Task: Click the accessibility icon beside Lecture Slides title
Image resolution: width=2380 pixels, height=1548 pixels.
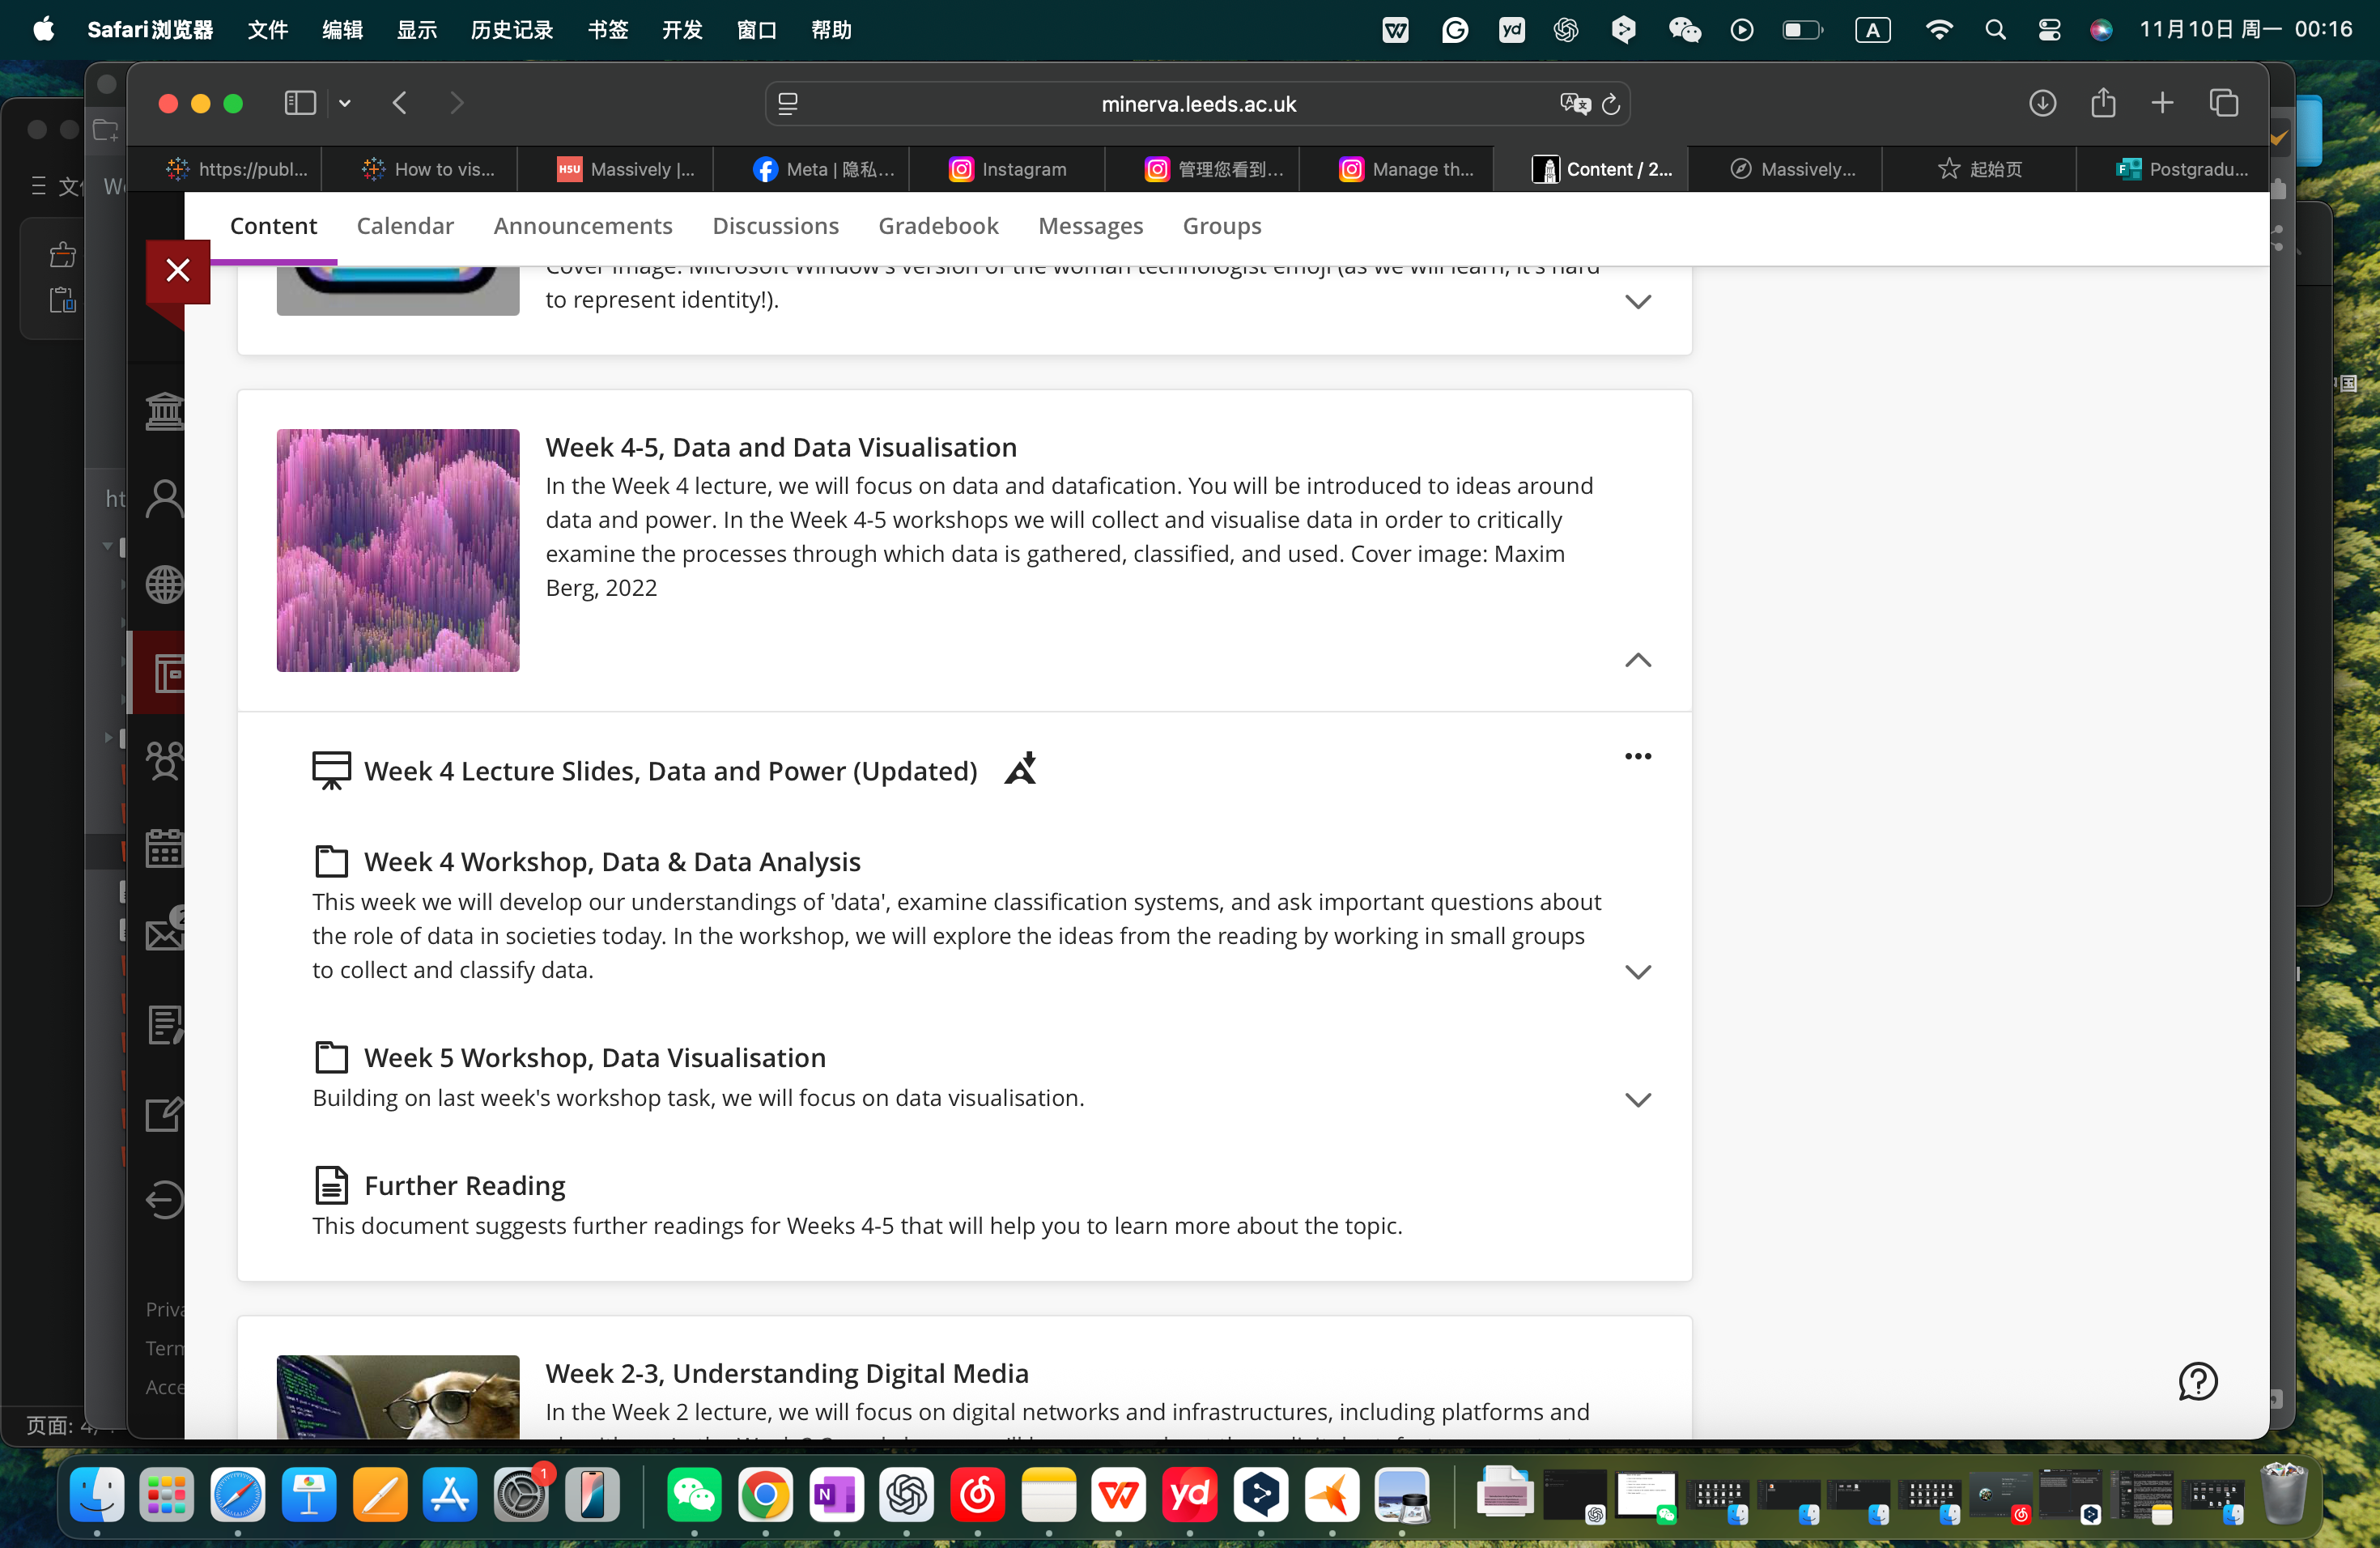Action: (1020, 769)
